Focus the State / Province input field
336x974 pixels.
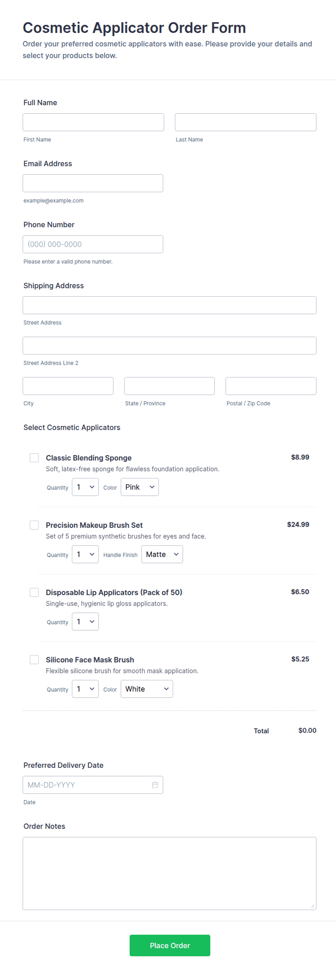(x=169, y=386)
